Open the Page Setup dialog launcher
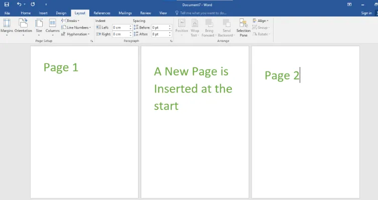This screenshot has height=200, width=378. (x=91, y=41)
